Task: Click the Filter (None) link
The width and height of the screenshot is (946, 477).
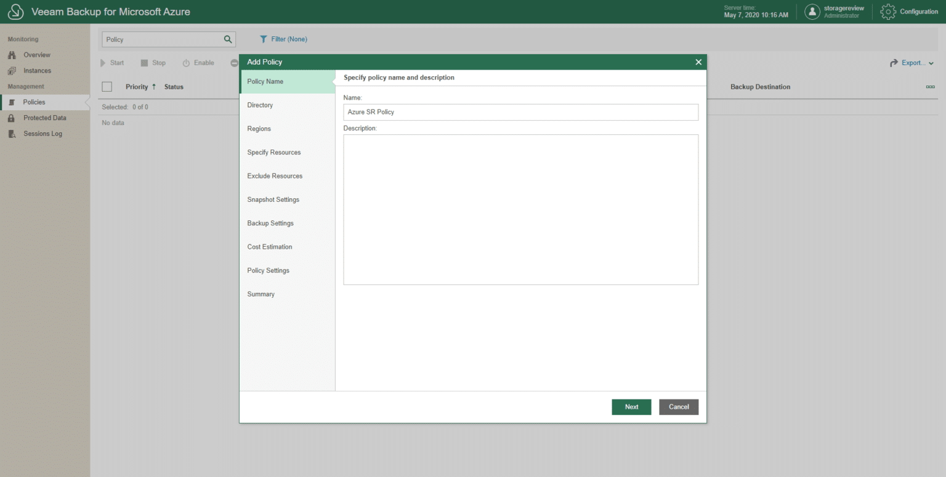Action: [289, 39]
